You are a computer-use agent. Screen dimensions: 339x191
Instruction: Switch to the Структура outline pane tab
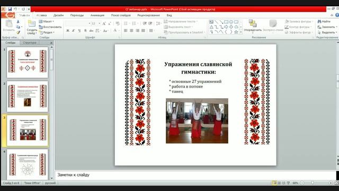point(30,42)
